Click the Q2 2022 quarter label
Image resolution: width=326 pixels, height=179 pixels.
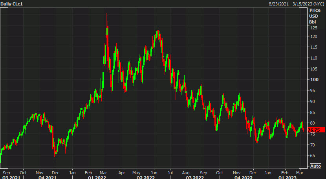click(146, 177)
